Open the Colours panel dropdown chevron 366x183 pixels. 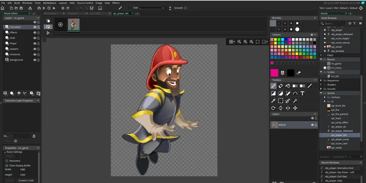[x=315, y=35]
